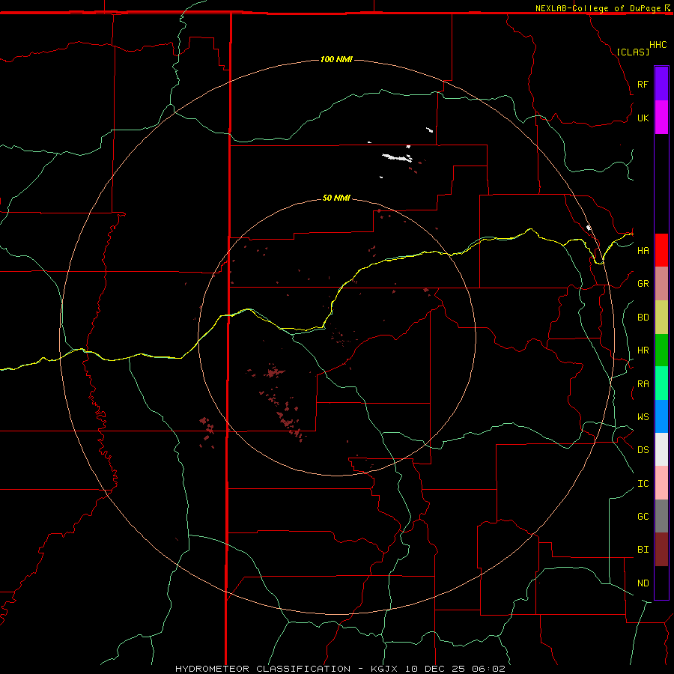Viewport: 674px width, 674px height.
Task: Select the GR pink legend swatch
Action: pos(661,284)
